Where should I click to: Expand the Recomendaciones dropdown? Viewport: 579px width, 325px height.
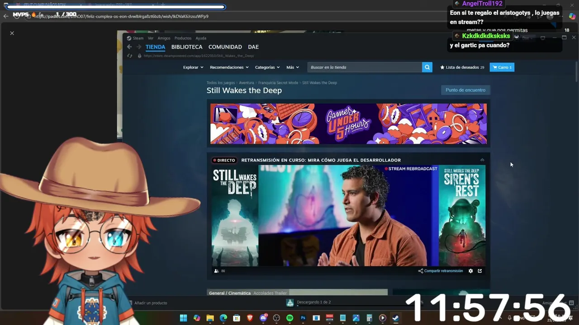pyautogui.click(x=229, y=67)
